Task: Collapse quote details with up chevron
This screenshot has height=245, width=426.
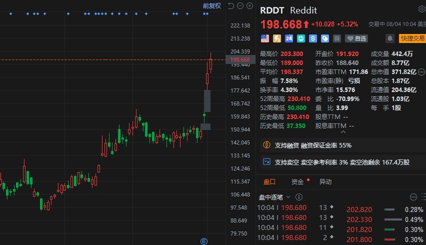Action: [343, 131]
